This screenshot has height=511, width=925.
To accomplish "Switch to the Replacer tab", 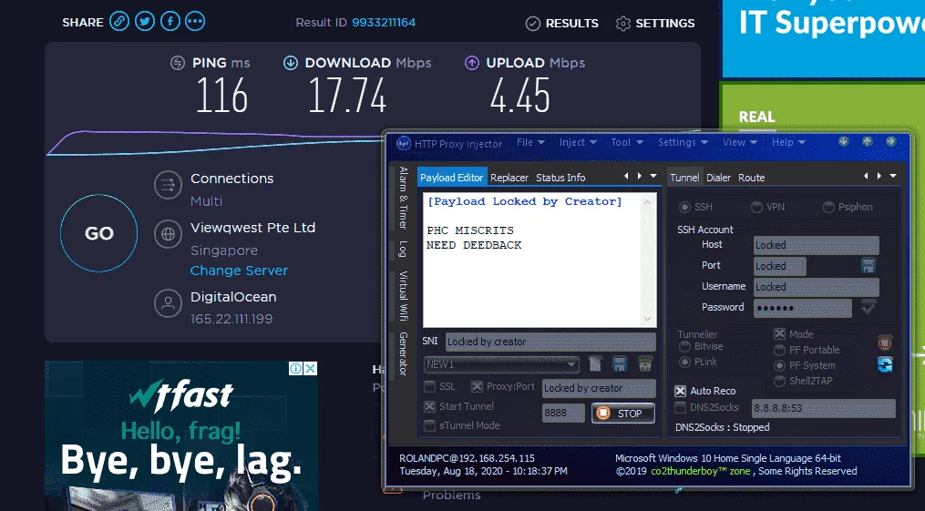I will (x=509, y=178).
